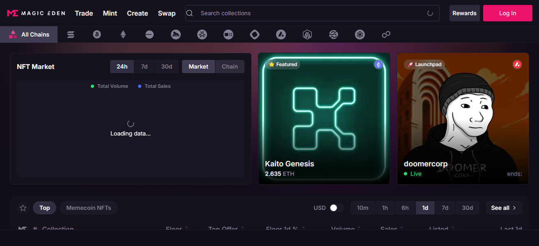
Task: Click the Log In button
Action: (x=508, y=13)
